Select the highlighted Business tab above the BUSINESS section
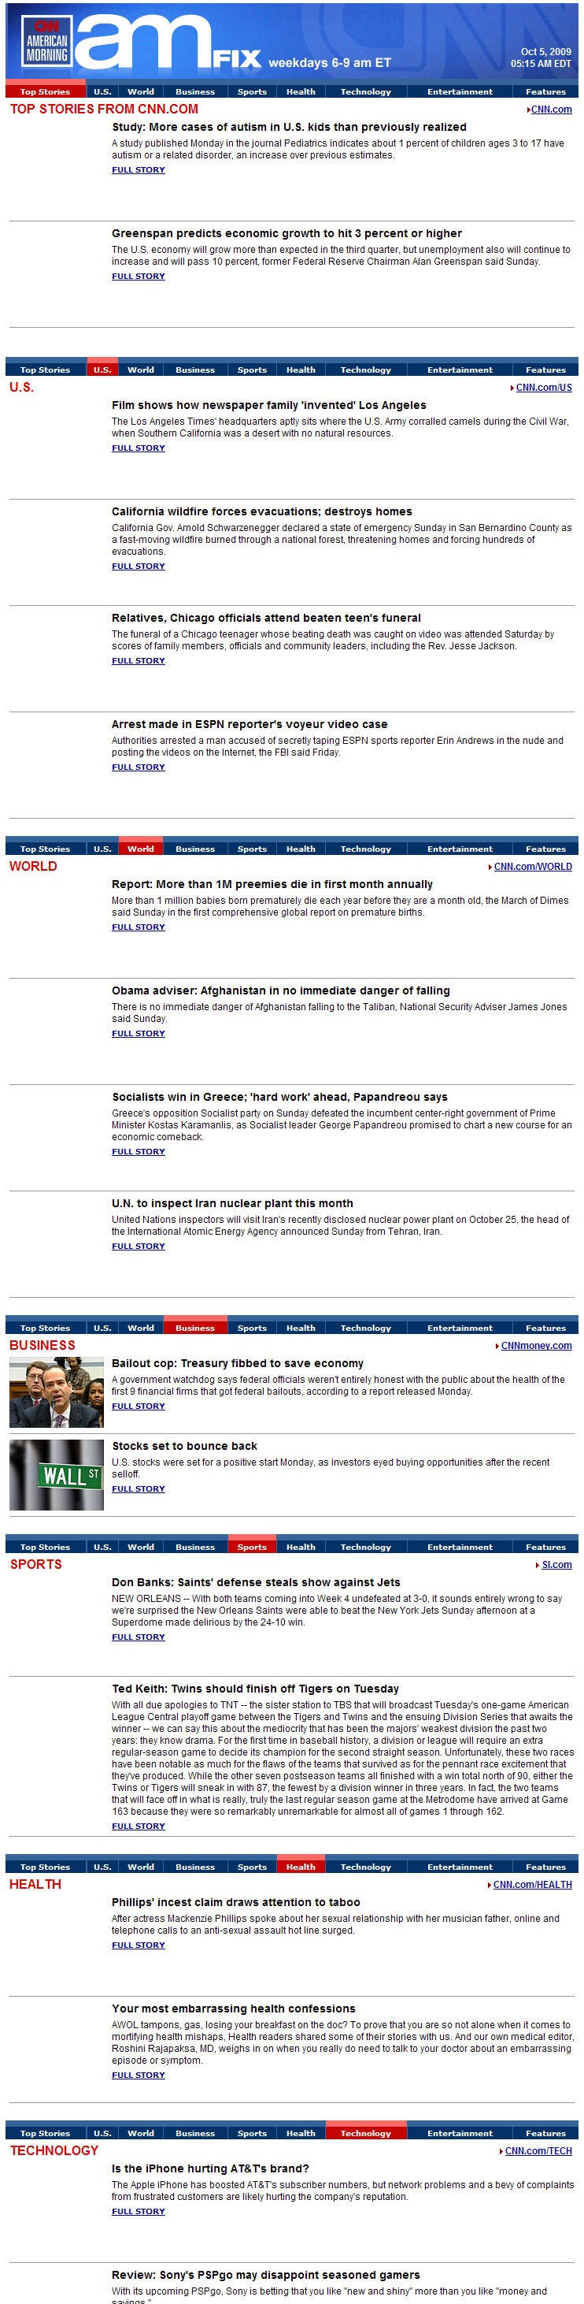This screenshot has height=2304, width=584. [x=194, y=1327]
